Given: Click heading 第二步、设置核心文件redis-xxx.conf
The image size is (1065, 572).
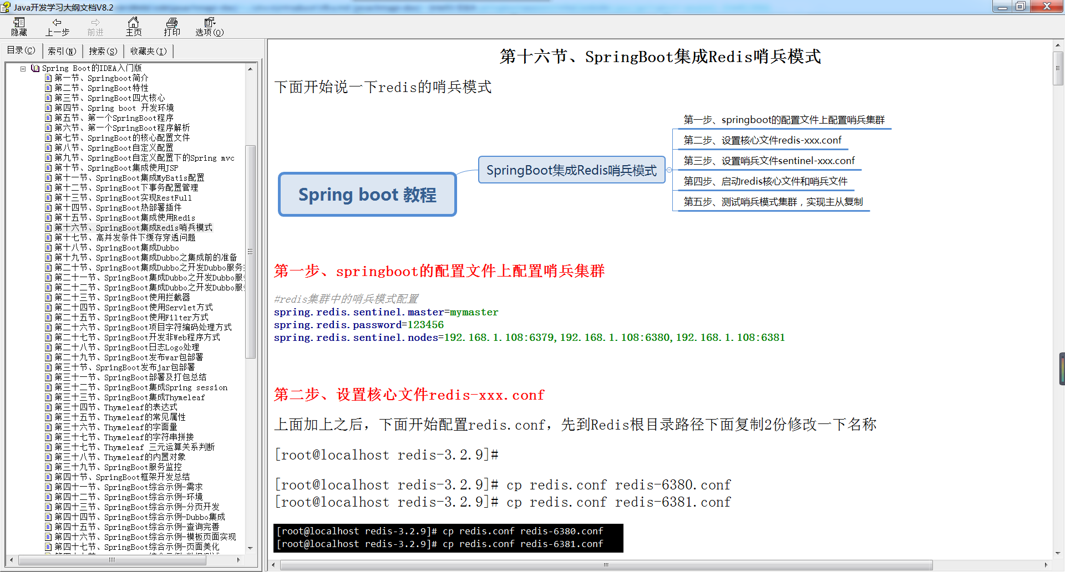Looking at the screenshot, I should [409, 395].
